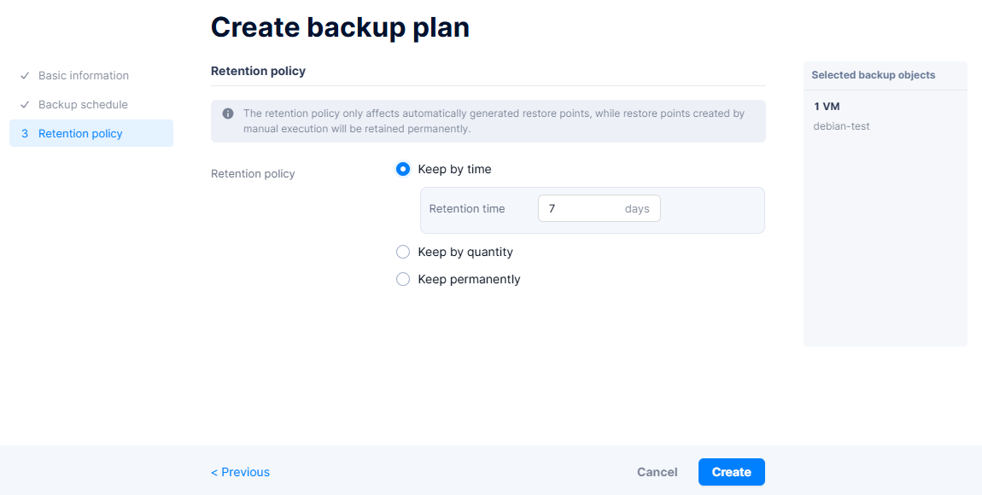Select the Retention policy step in sidebar

click(80, 134)
